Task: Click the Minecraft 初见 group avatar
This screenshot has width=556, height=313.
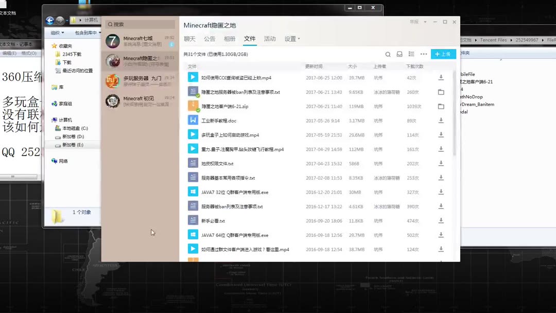Action: click(x=113, y=100)
